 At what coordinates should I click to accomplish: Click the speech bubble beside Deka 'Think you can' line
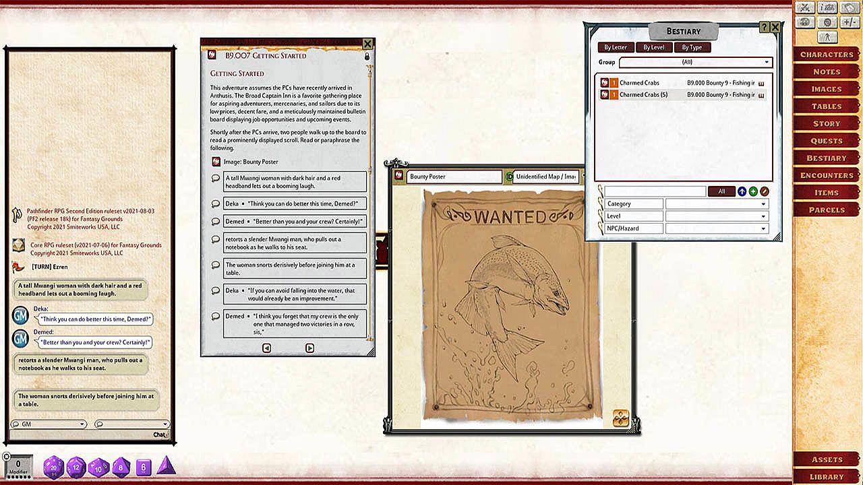(216, 203)
